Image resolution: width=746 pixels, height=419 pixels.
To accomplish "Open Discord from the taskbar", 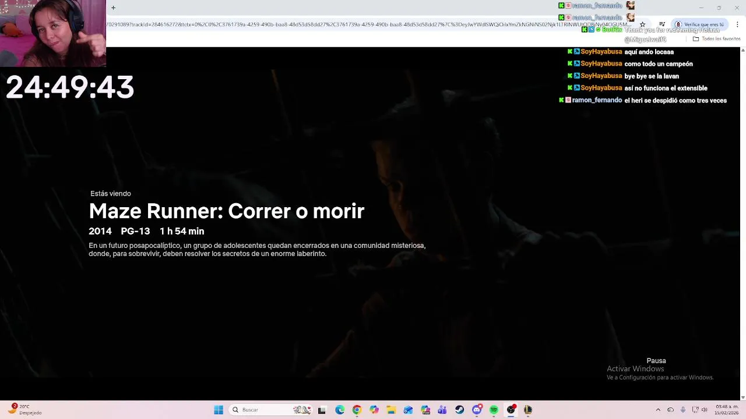I will pyautogui.click(x=477, y=410).
